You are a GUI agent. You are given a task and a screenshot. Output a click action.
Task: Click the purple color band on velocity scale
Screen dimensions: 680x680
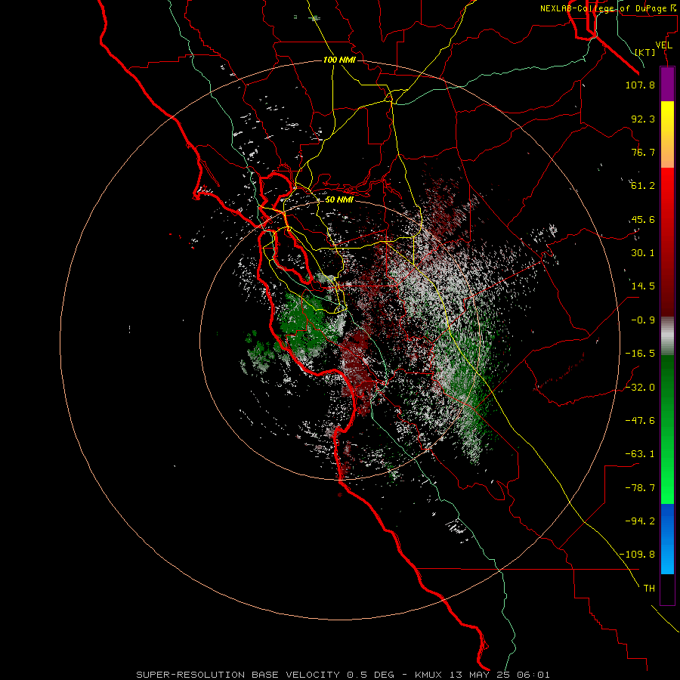[x=667, y=84]
